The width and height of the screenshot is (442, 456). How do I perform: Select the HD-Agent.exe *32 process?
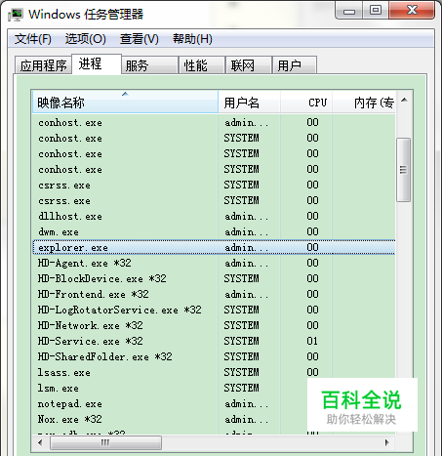point(214,263)
